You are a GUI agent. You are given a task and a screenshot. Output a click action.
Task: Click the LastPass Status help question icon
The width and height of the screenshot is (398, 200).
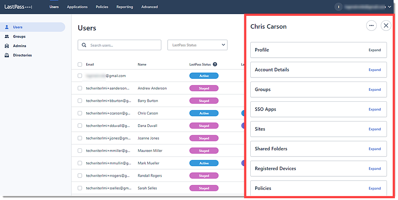pos(215,64)
